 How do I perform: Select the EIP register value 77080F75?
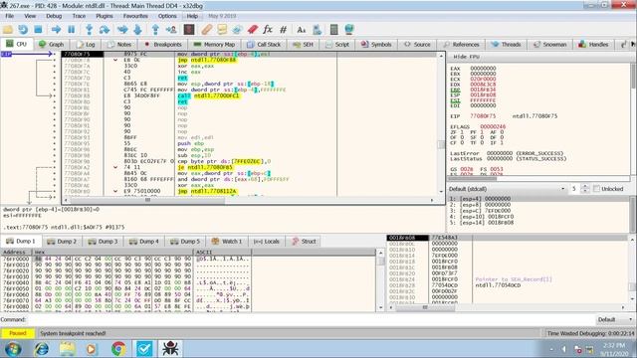tap(484, 116)
